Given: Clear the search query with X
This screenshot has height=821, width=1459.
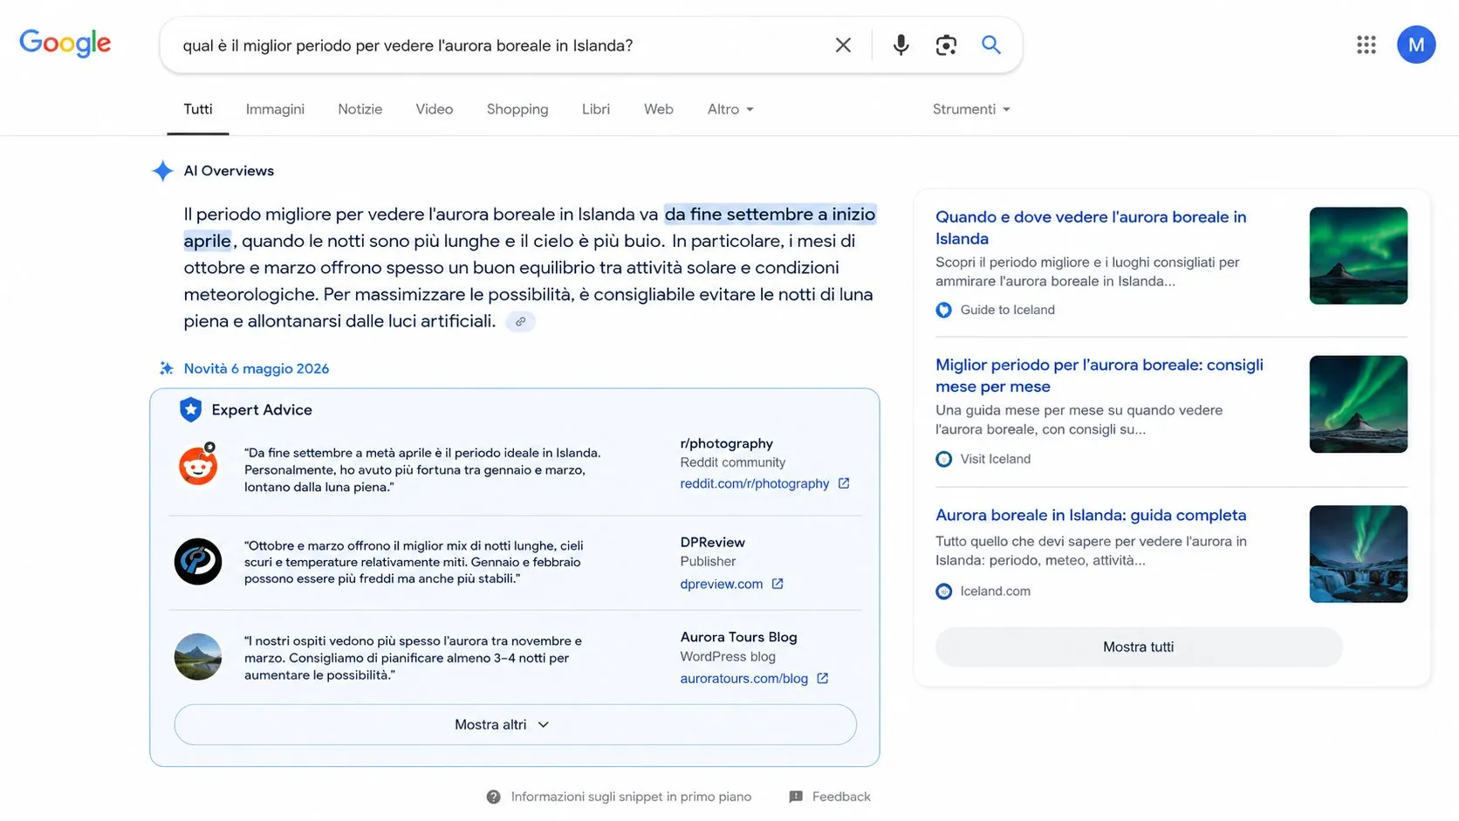Looking at the screenshot, I should click(843, 45).
